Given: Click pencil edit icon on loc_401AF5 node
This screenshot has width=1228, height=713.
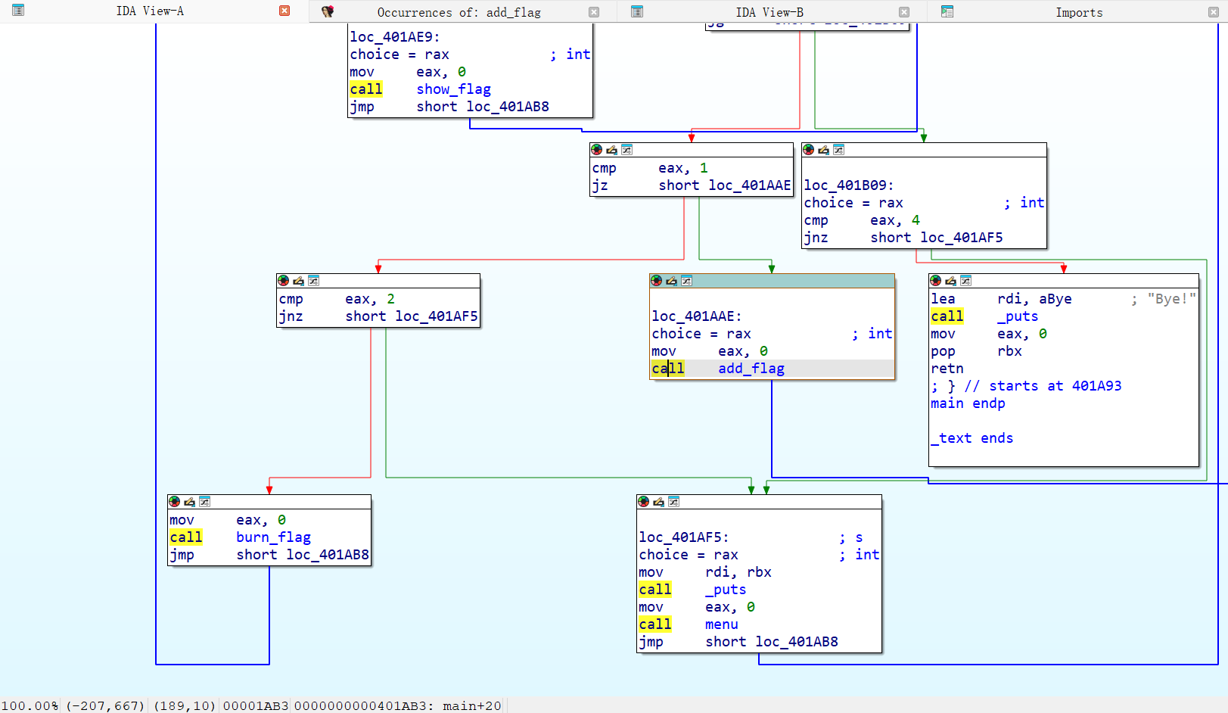Looking at the screenshot, I should point(658,502).
